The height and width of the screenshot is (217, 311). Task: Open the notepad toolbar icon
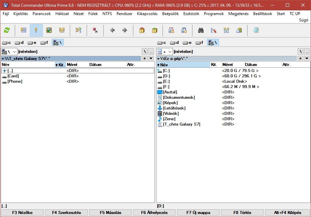(256, 30)
